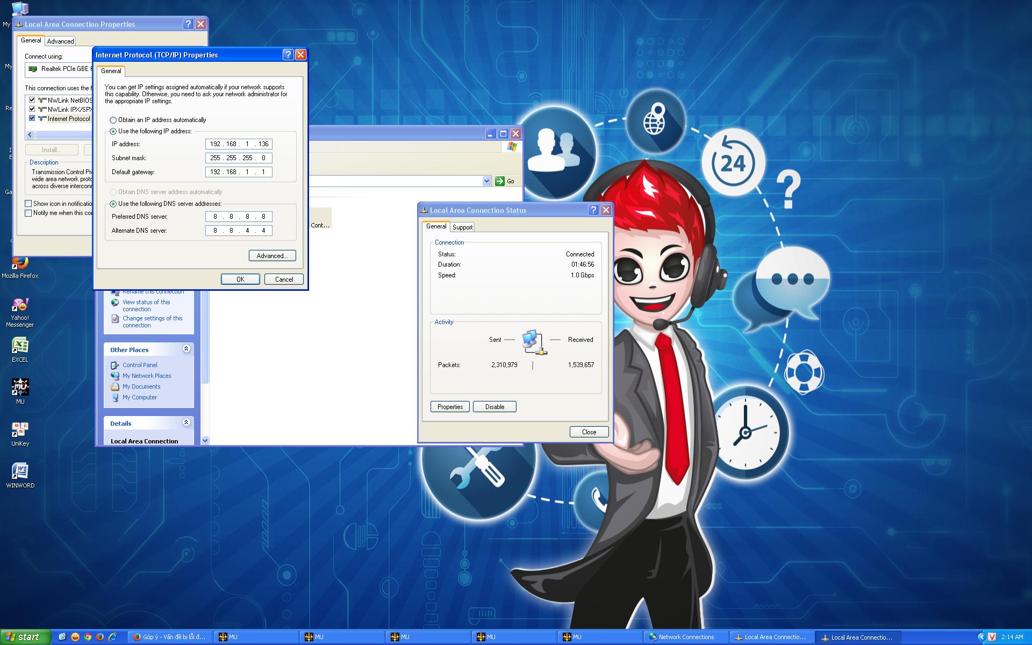Image resolution: width=1032 pixels, height=645 pixels.
Task: Switch to Support tab in Connection Status
Action: [462, 227]
